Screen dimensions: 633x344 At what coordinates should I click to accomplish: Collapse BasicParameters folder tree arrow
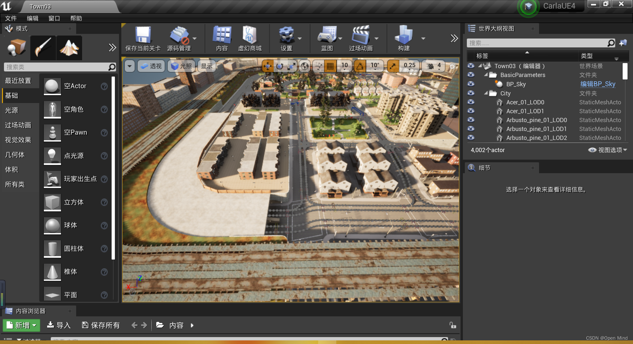coord(486,75)
